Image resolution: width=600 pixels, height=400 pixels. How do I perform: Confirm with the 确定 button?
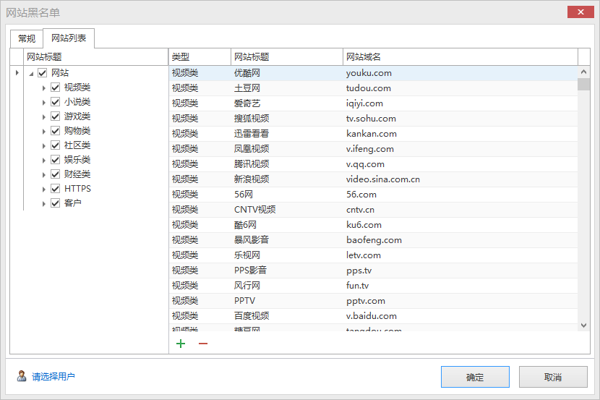pos(475,377)
